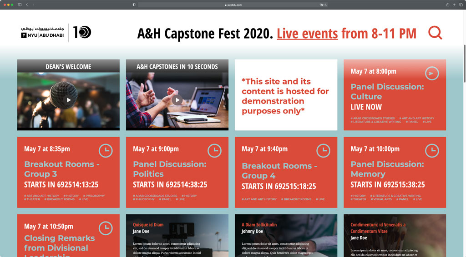The image size is (466, 257).
Task: Select the Literature & Creative Writing tag on Culture card
Action: (x=375, y=122)
